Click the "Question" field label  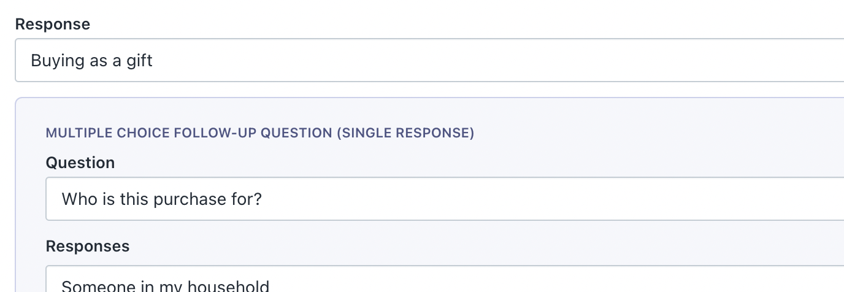point(80,163)
